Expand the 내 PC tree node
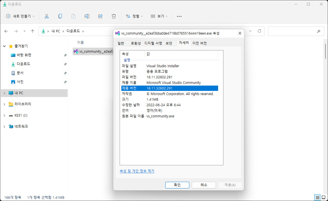The image size is (328, 201). (4, 93)
